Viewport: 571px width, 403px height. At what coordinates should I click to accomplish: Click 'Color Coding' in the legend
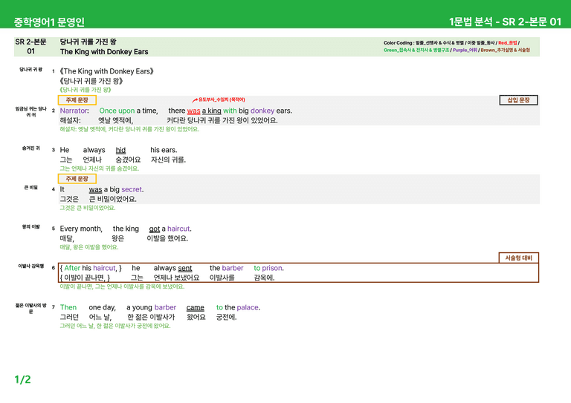[398, 43]
